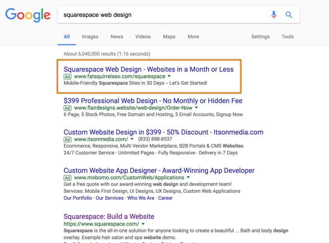This screenshot has height=243, width=329.
Task: Open '$399 Professional Web Design' ad link
Action: tap(153, 101)
